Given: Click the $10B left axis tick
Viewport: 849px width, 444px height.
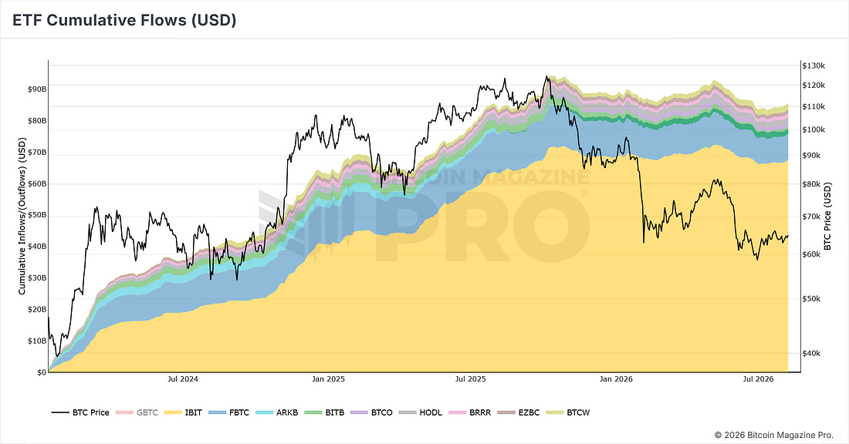Looking at the screenshot, I should pyautogui.click(x=37, y=341).
